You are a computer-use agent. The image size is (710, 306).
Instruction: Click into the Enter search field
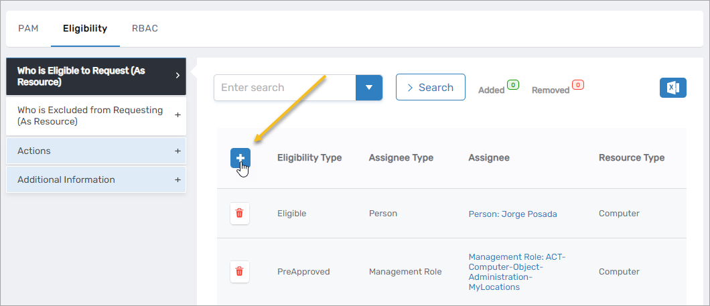285,88
